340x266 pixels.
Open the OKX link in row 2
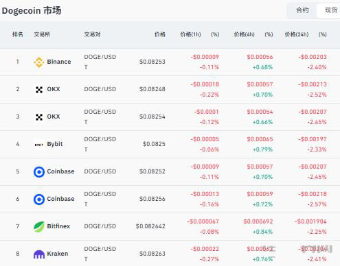[x=54, y=89]
